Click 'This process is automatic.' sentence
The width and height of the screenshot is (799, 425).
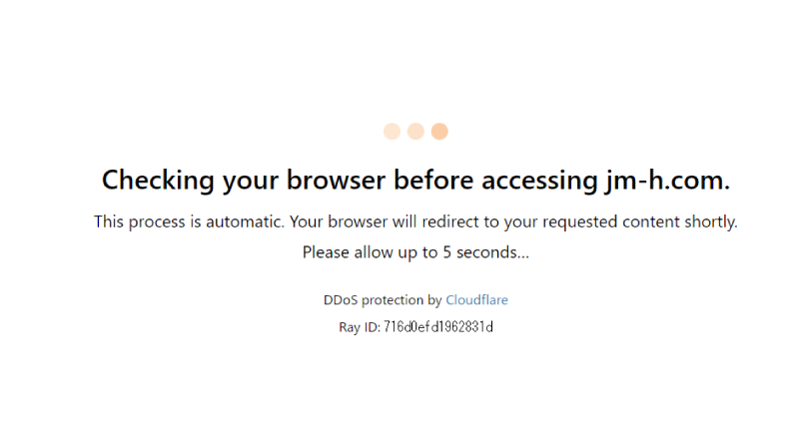(x=189, y=221)
